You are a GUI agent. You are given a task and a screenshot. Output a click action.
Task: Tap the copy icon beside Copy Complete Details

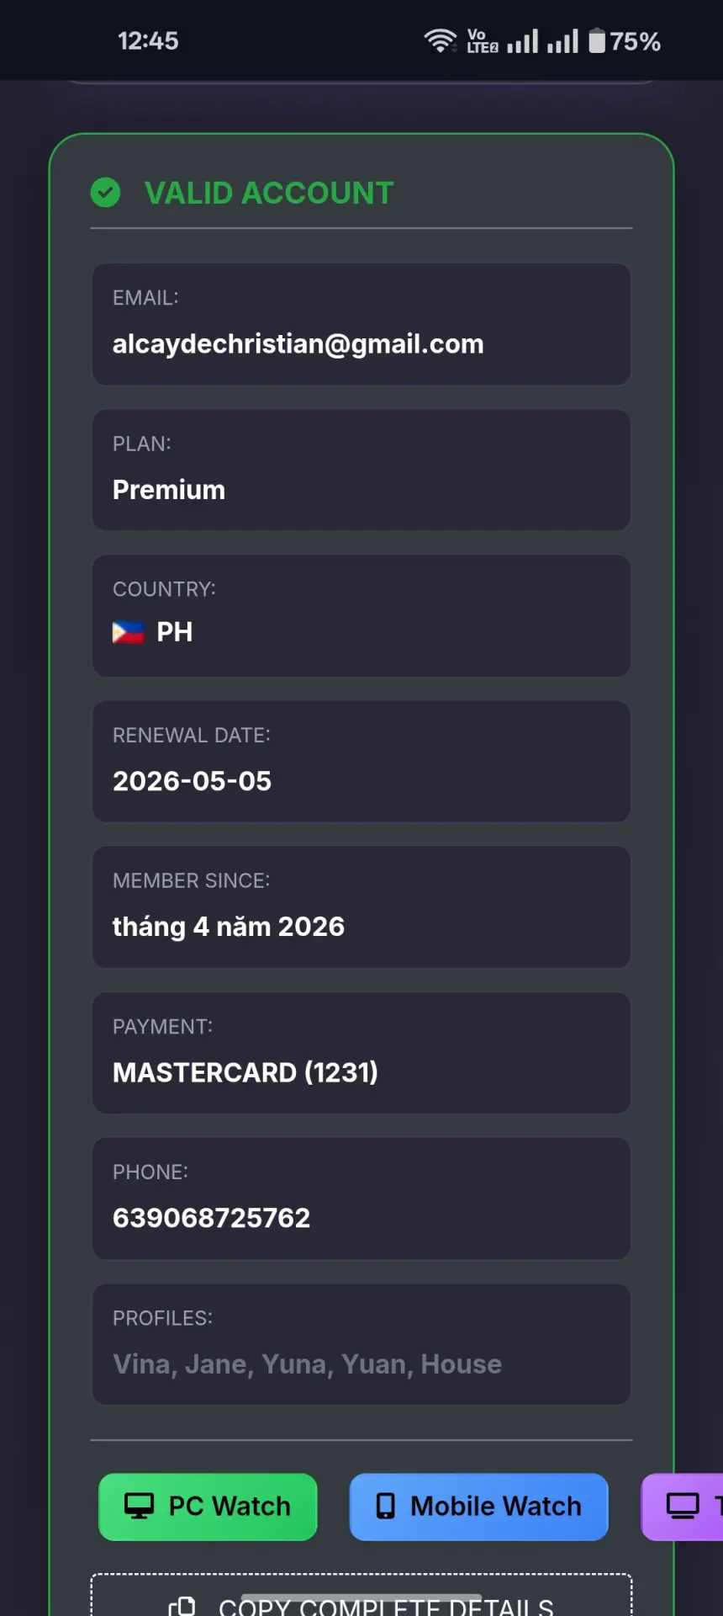point(182,1606)
